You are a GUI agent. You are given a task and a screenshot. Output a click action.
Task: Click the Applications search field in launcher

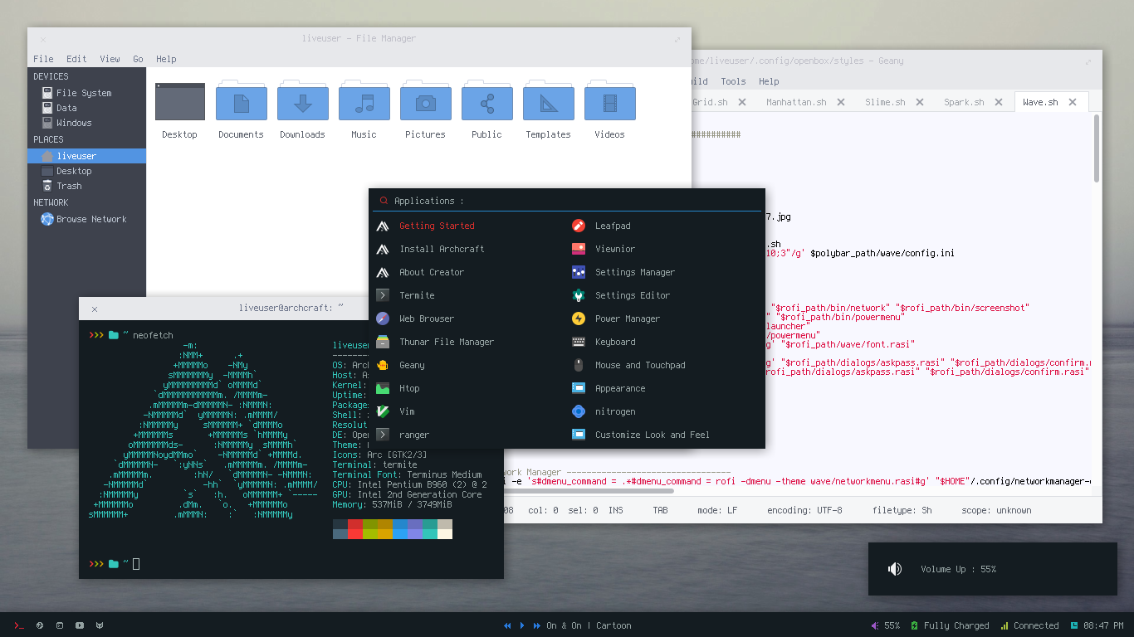point(567,201)
